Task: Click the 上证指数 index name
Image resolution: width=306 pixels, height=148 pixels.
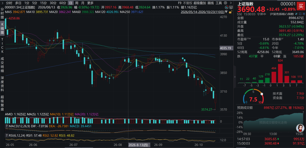Action: point(245,4)
